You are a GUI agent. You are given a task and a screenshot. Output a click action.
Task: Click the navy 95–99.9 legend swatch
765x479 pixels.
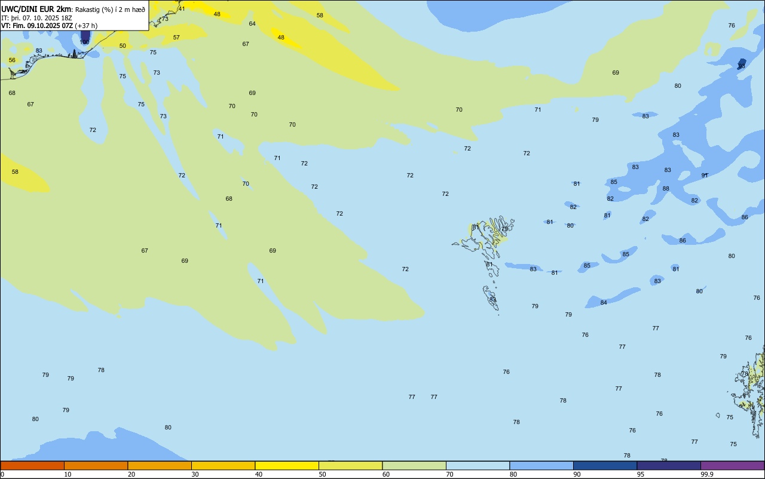pos(669,465)
